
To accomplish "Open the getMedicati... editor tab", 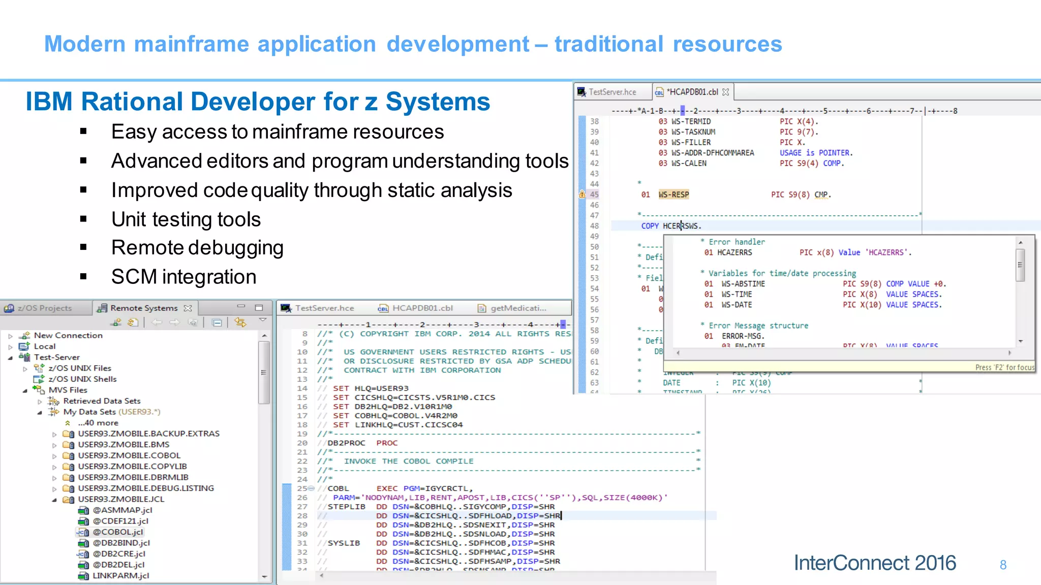I will 512,308.
